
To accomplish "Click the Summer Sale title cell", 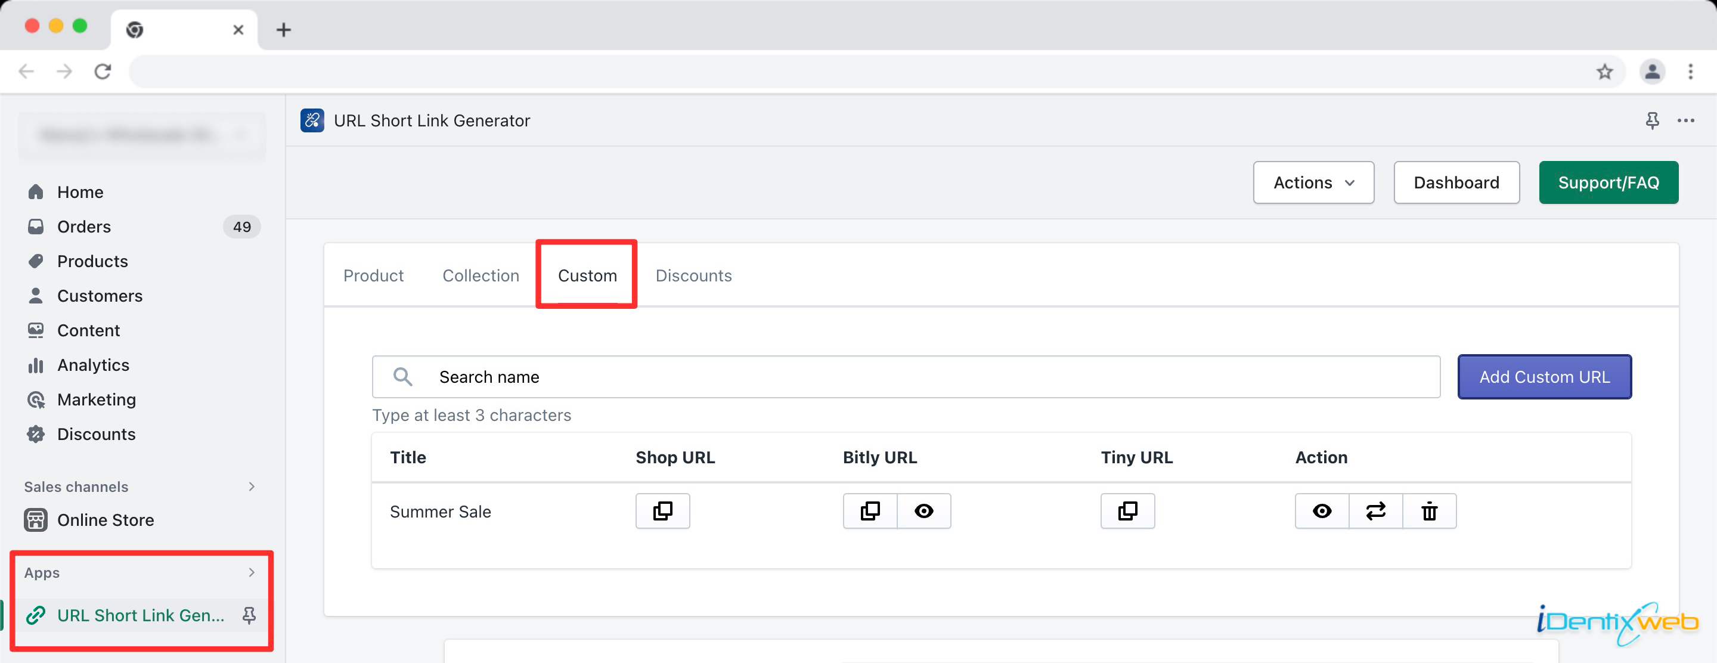I will (441, 512).
